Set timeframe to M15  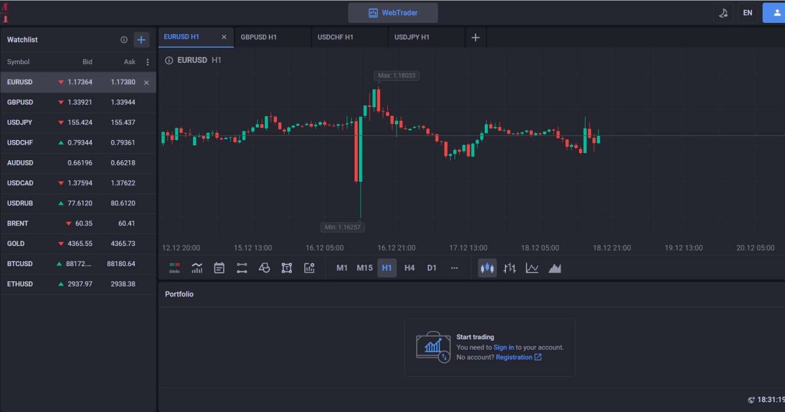point(364,268)
